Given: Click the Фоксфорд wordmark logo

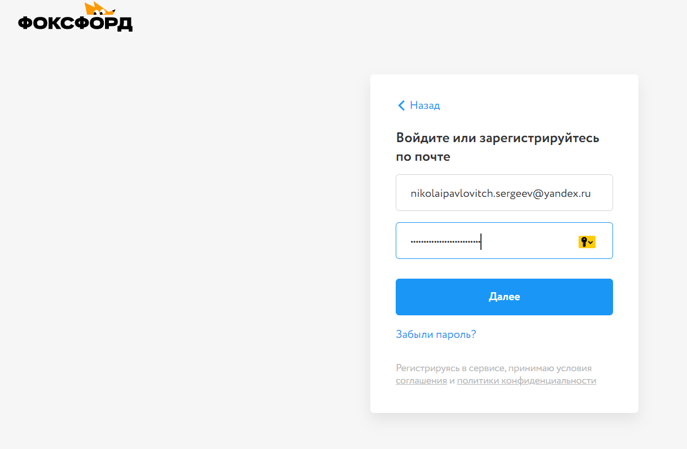Looking at the screenshot, I should pyautogui.click(x=75, y=23).
